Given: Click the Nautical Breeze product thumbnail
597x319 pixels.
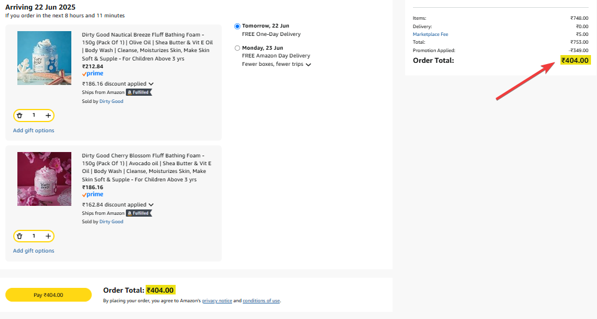Looking at the screenshot, I should pyautogui.click(x=44, y=58).
